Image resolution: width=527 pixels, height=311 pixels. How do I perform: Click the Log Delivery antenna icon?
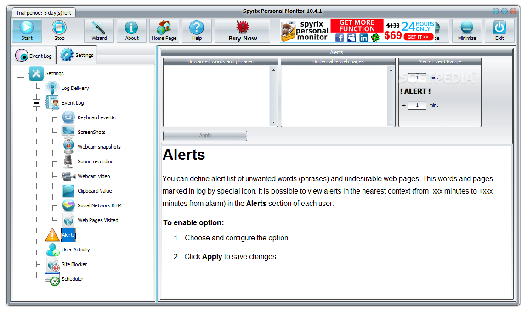pyautogui.click(x=52, y=88)
